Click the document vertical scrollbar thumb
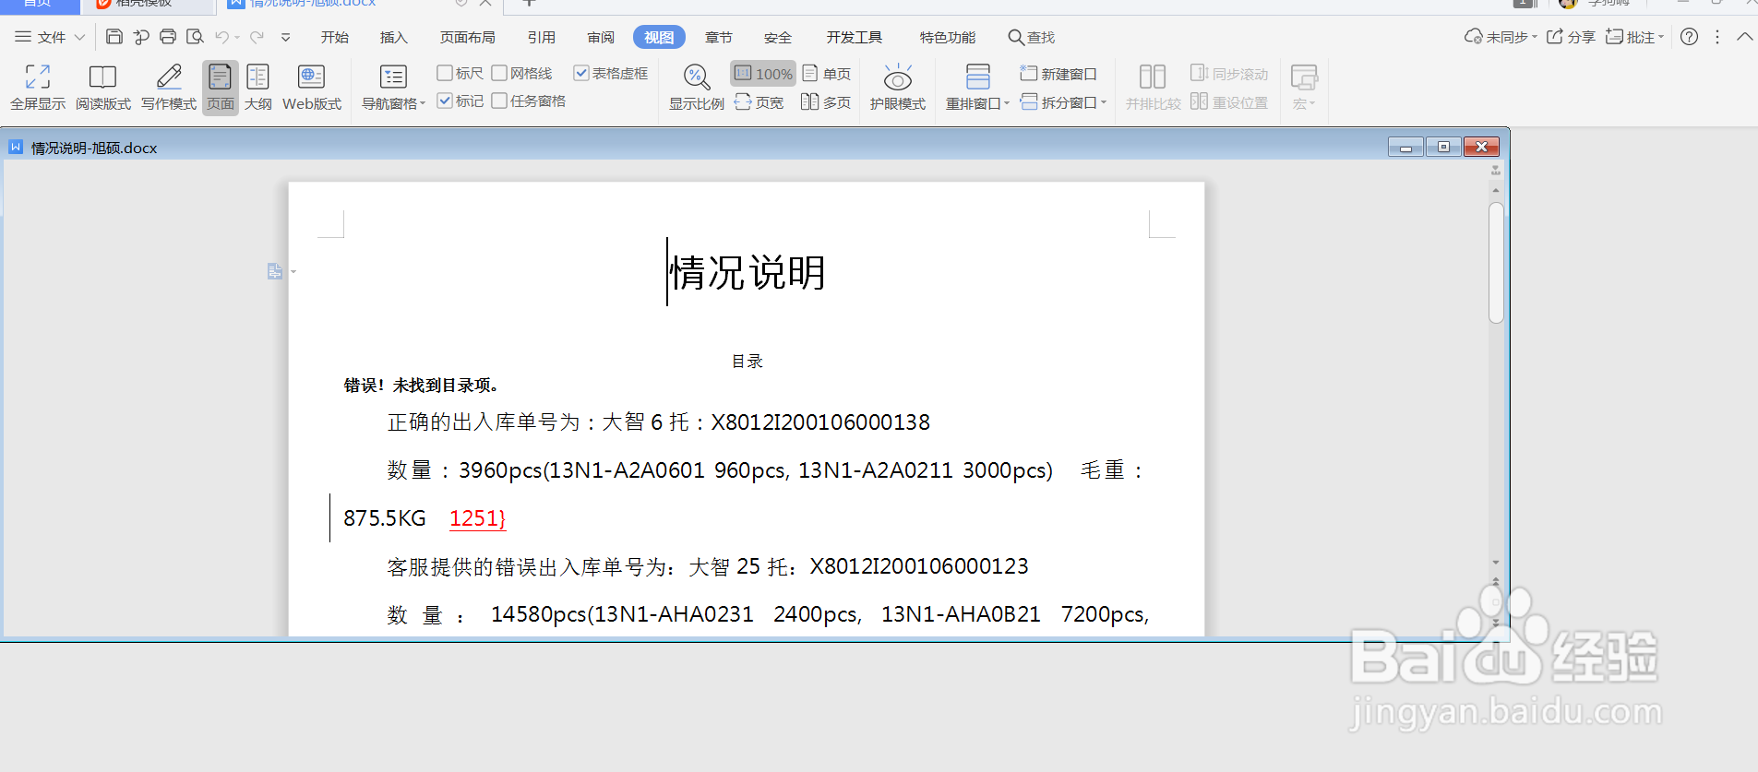1758x772 pixels. (x=1496, y=263)
